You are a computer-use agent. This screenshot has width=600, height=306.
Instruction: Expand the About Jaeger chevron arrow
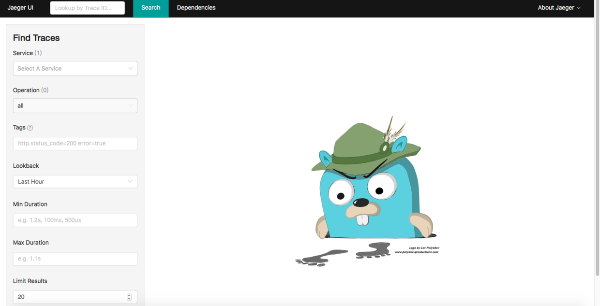click(x=579, y=8)
